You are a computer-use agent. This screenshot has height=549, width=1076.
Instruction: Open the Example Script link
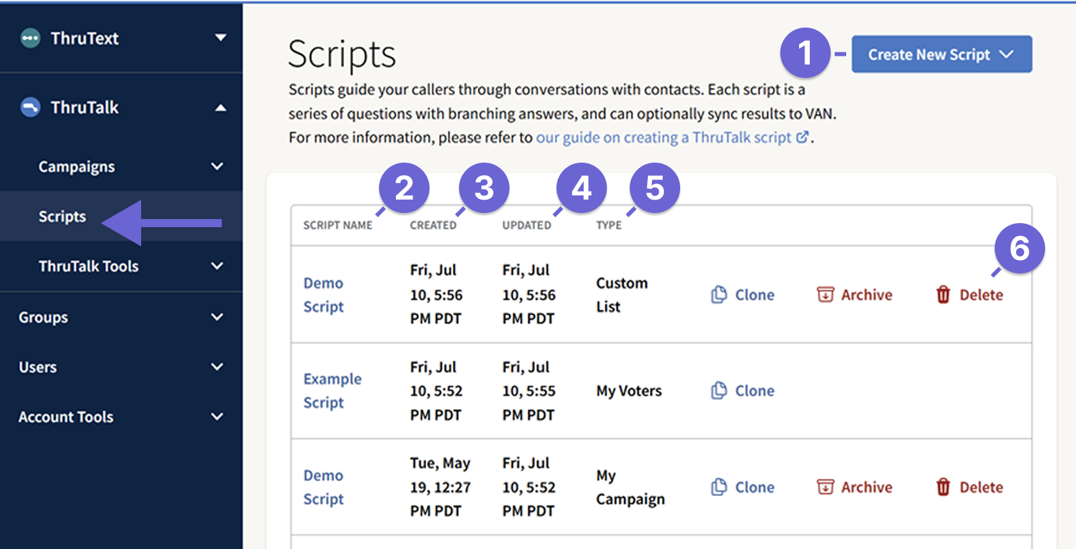pos(332,390)
